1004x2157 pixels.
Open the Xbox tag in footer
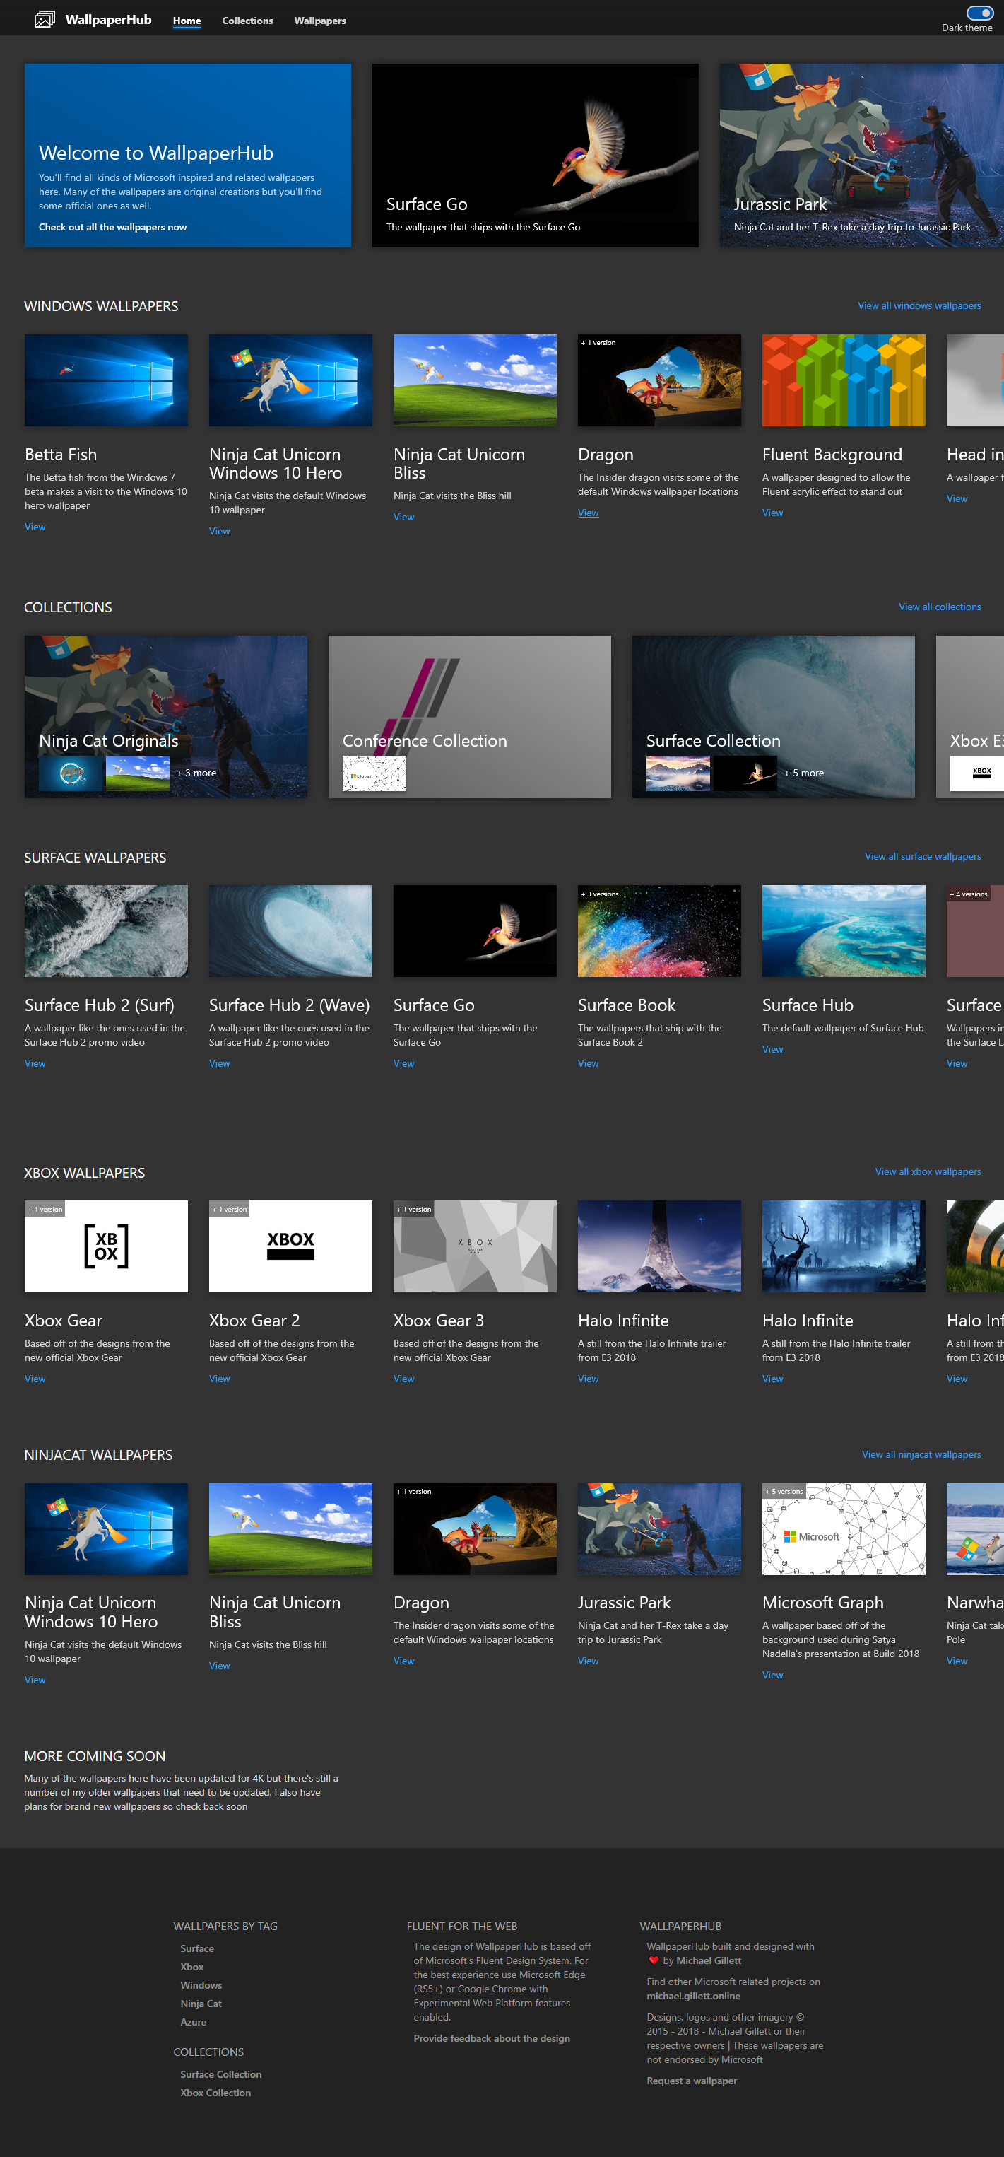[191, 1967]
